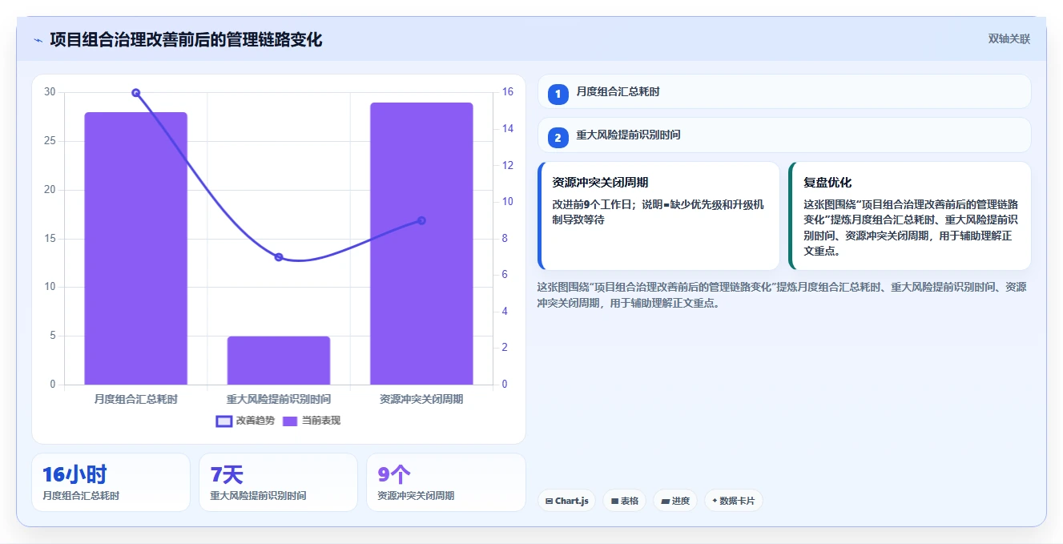
Task: Click the 重大风险提前识别时间 caption under 7天
Action: coord(258,496)
